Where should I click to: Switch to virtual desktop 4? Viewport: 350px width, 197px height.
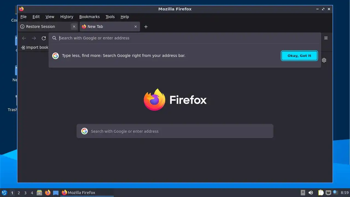click(x=32, y=193)
